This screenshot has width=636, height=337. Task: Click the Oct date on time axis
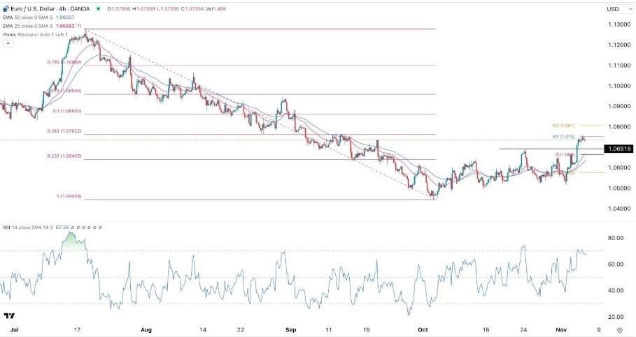[x=423, y=330]
